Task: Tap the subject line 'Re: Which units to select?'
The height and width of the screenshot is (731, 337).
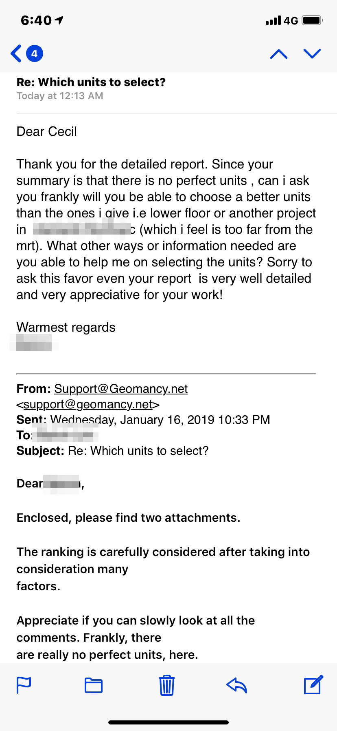Action: pos(91,82)
